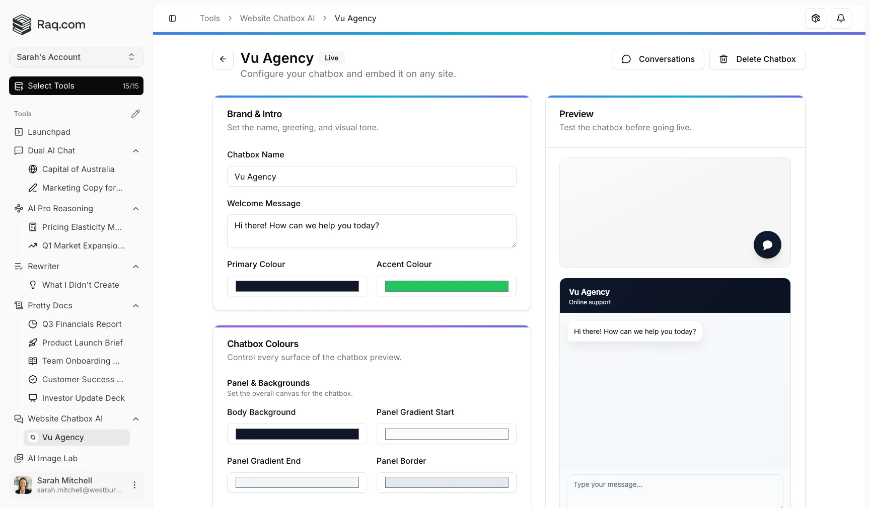Screen dimensions: 870x508
Task: Toggle the sidebar panel icon
Action: coord(172,19)
